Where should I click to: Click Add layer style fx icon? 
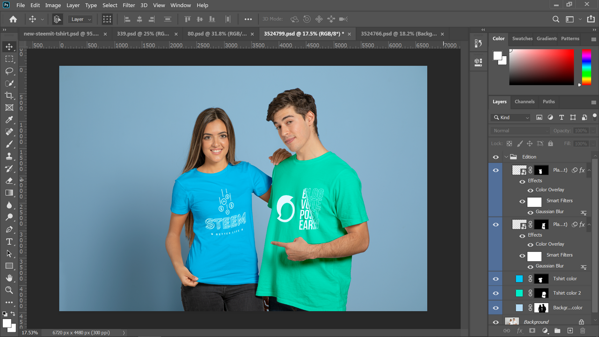click(x=519, y=330)
